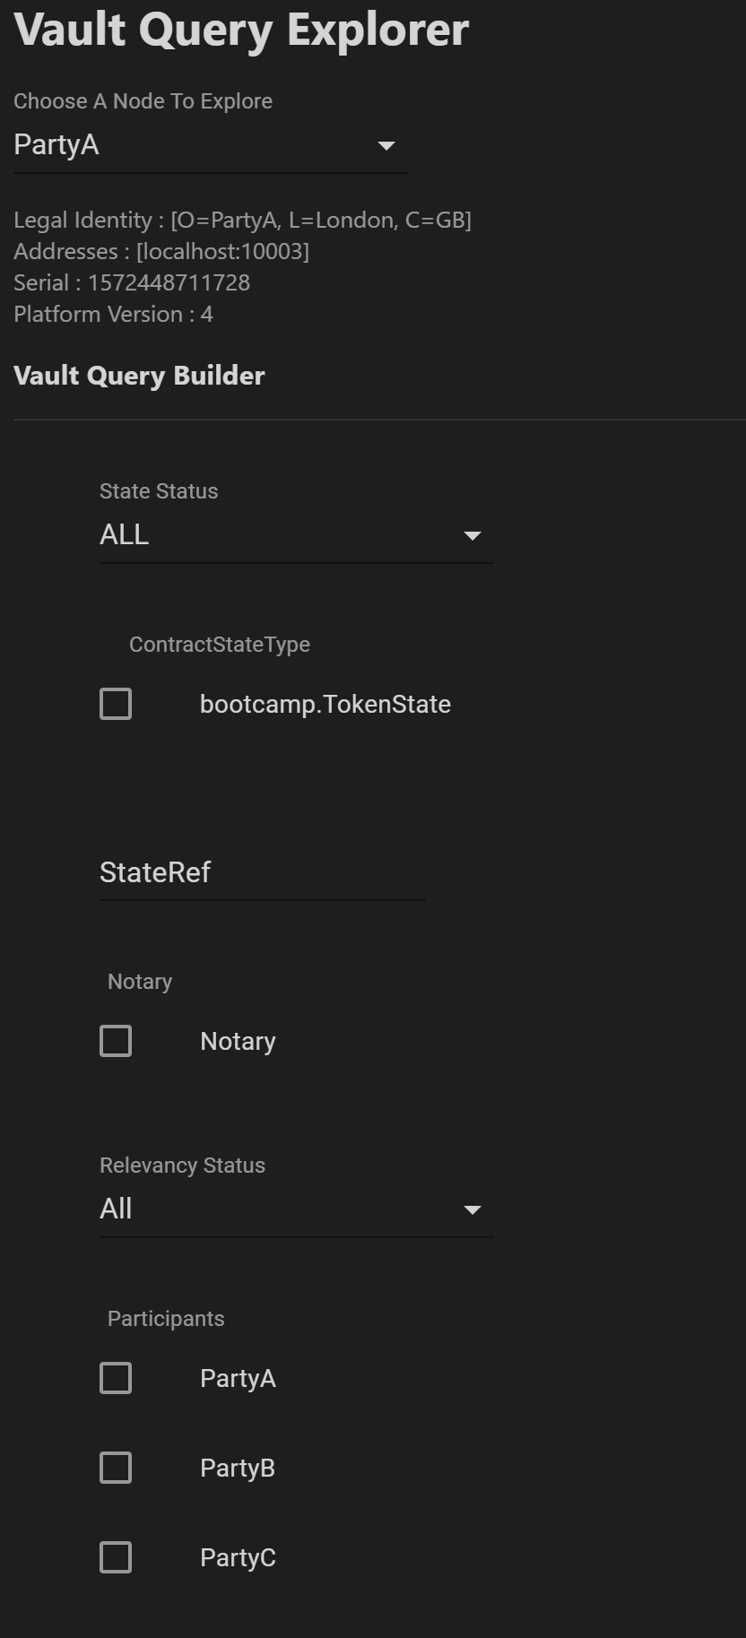Click the PartyC label under Participants
Viewport: 746px width, 1638px height.
coord(238,1558)
